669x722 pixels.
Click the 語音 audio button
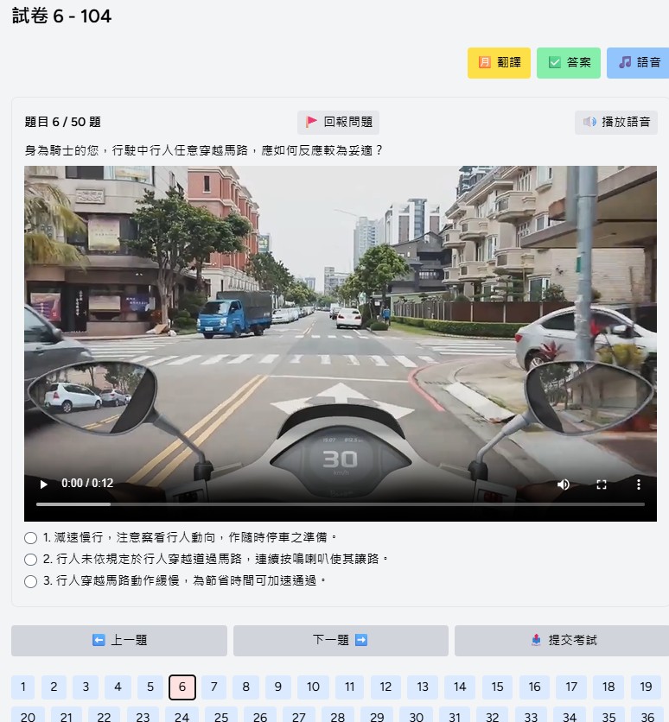638,63
